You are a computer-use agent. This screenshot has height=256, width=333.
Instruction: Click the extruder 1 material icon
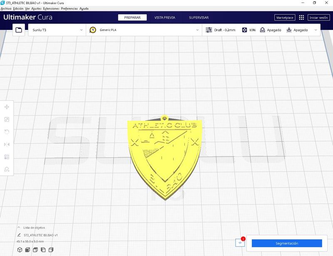point(93,30)
